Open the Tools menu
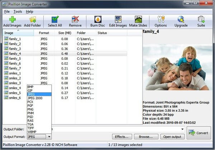Viewport: 215px width, 150px height. coord(18,11)
